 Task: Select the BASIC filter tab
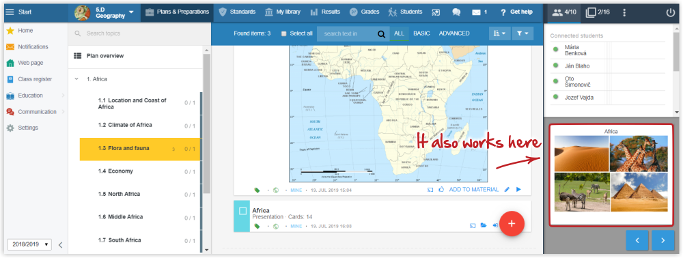pyautogui.click(x=421, y=33)
